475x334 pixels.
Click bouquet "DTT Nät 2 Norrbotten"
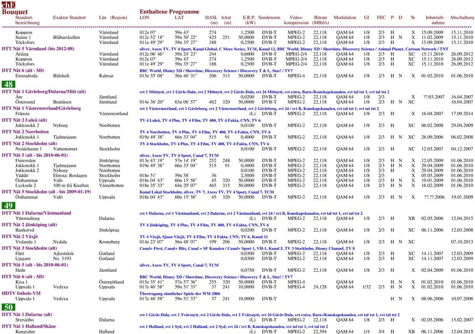coord(25,132)
